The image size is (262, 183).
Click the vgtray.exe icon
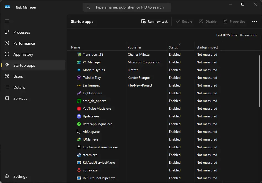tap(79, 170)
